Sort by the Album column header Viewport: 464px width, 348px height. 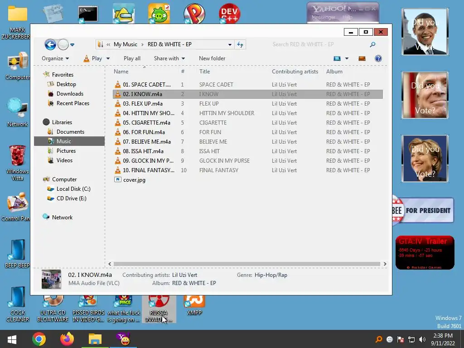[334, 71]
